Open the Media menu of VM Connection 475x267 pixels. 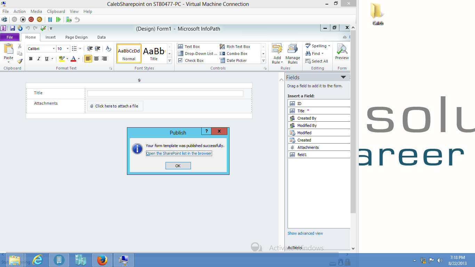(x=36, y=11)
